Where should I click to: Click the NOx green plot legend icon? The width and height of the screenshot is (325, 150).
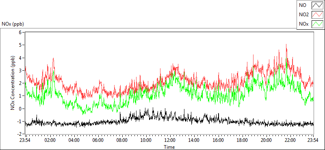coord(317,24)
